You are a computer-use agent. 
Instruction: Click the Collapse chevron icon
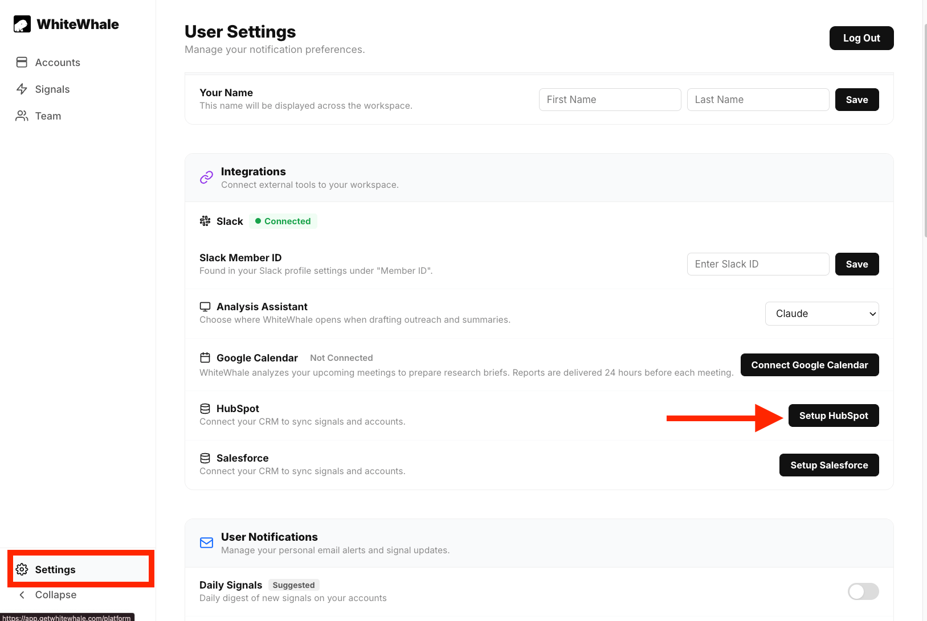click(22, 595)
